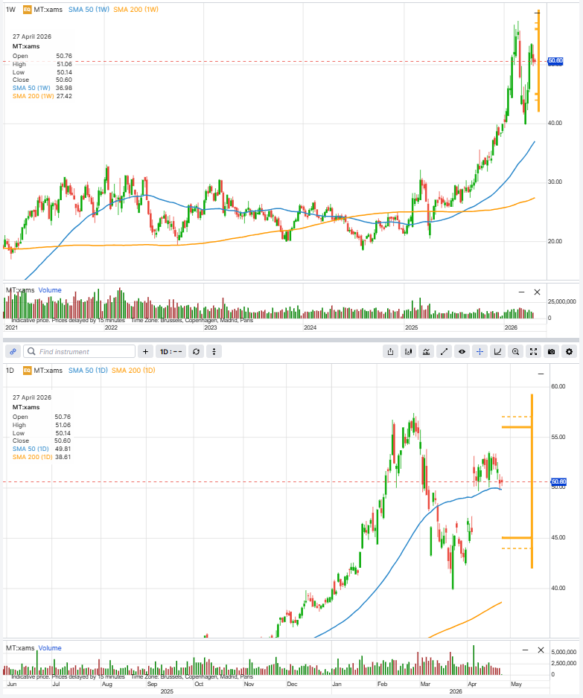Open the three-dot more options menu
This screenshot has width=583, height=698.
coord(214,351)
